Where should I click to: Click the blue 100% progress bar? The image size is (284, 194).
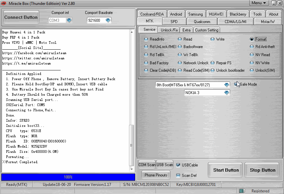coord(68,177)
